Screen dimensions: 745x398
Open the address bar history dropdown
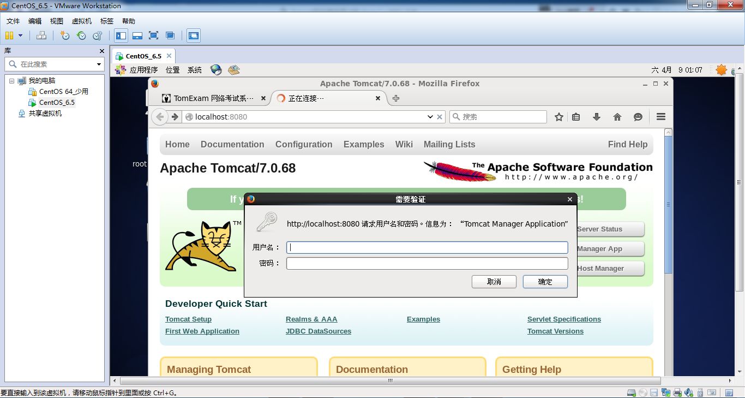click(x=430, y=117)
